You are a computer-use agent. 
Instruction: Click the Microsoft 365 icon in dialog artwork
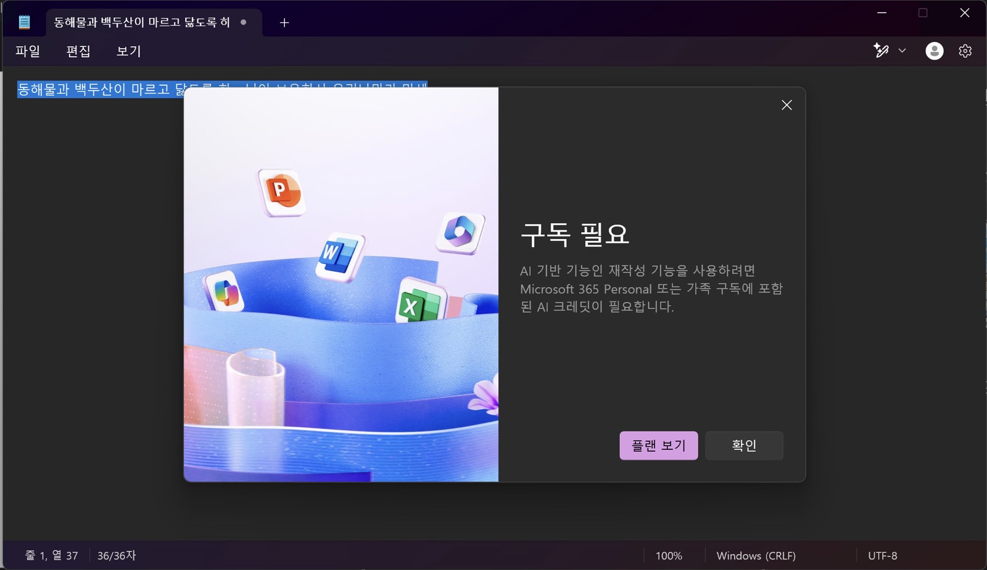click(460, 232)
